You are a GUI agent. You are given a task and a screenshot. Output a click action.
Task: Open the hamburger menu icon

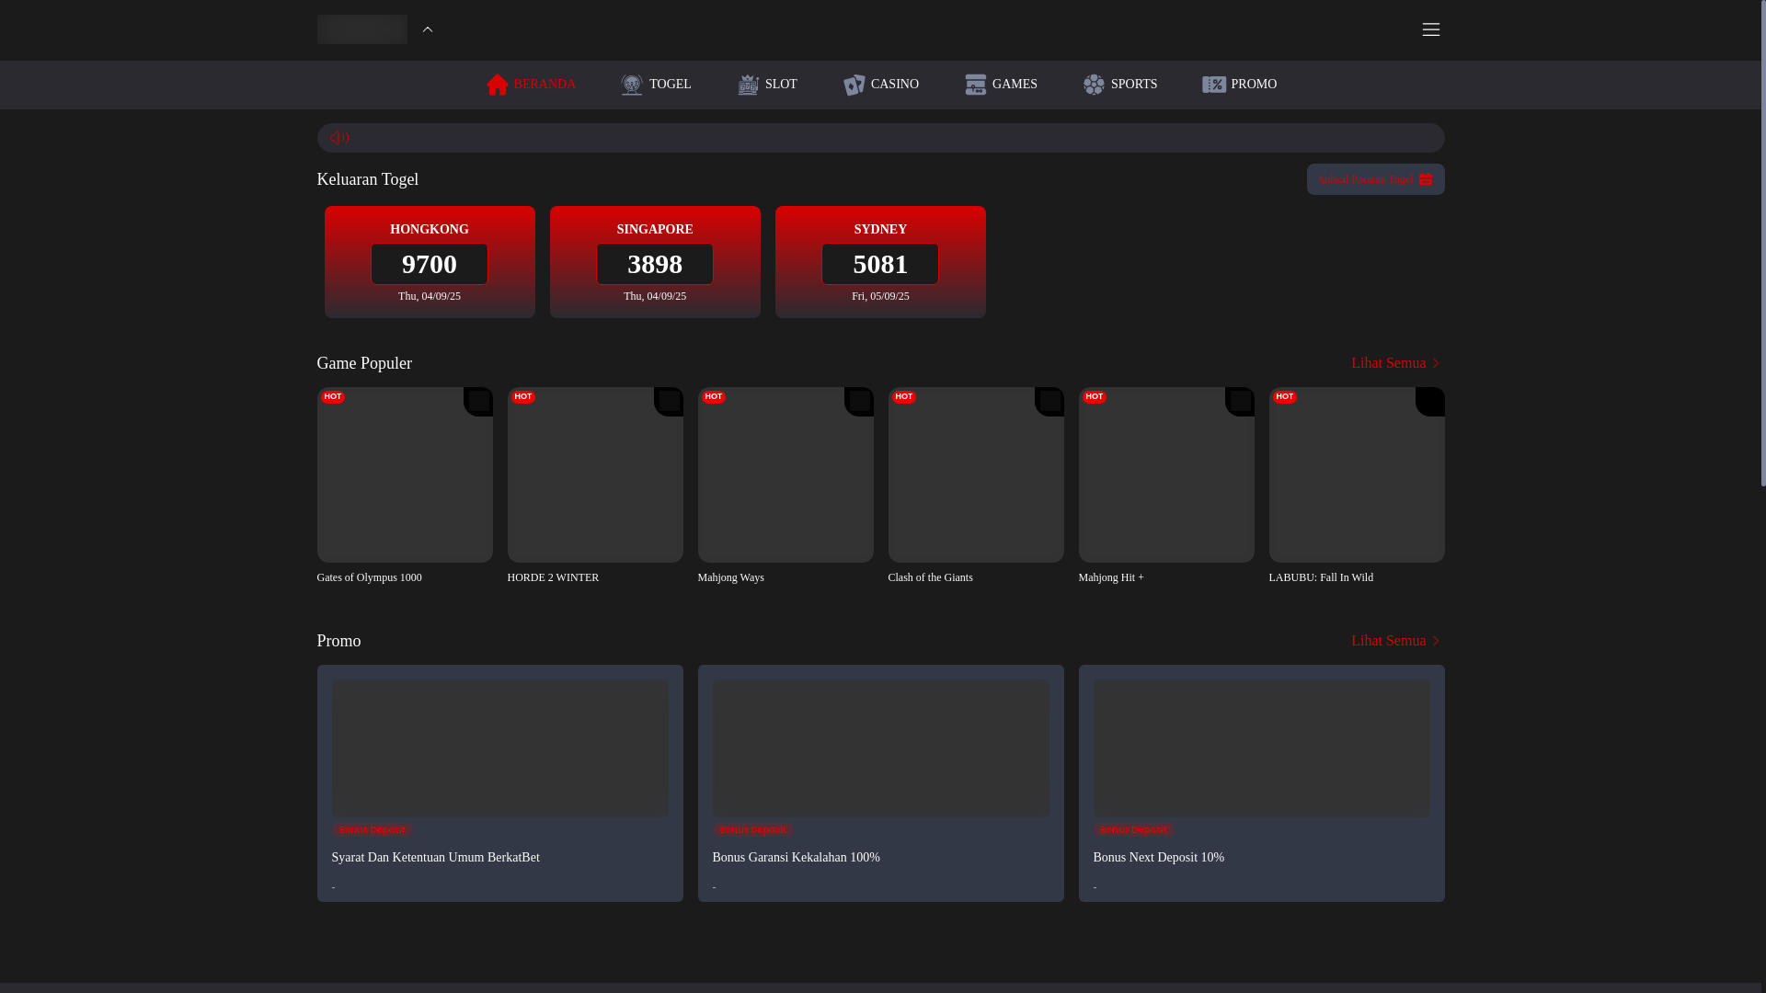(1430, 29)
